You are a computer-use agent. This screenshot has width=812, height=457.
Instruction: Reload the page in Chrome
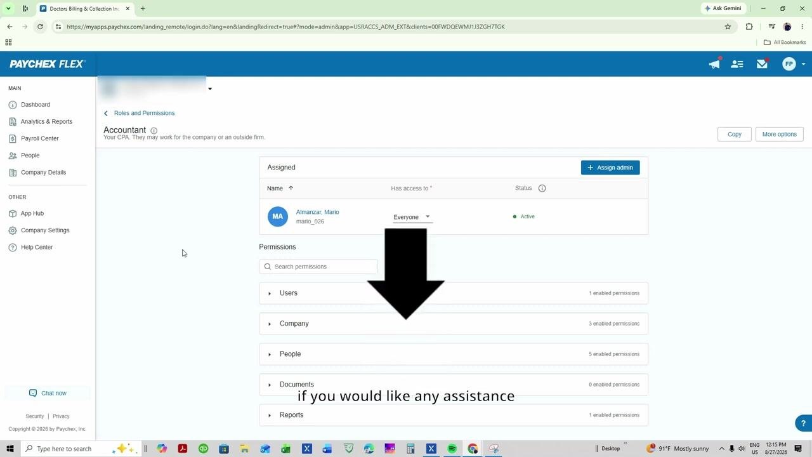coord(40,27)
